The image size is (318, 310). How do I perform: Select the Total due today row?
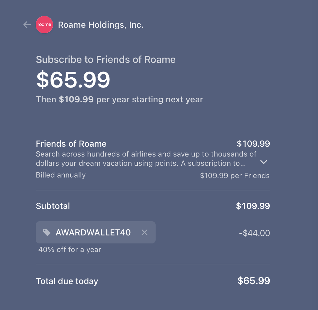click(67, 281)
